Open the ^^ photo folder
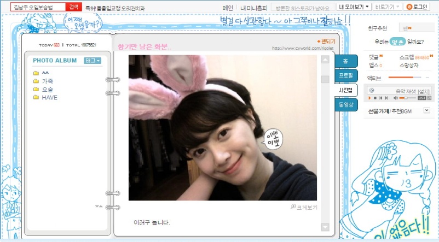Viewport: 439px width, 242px height. point(41,73)
